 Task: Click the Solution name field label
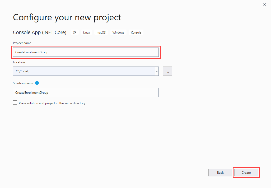tap(23, 83)
